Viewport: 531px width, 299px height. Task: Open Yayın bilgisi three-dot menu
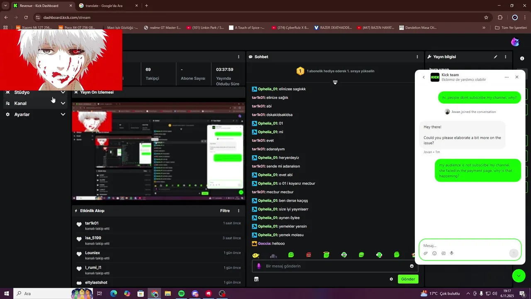(505, 57)
